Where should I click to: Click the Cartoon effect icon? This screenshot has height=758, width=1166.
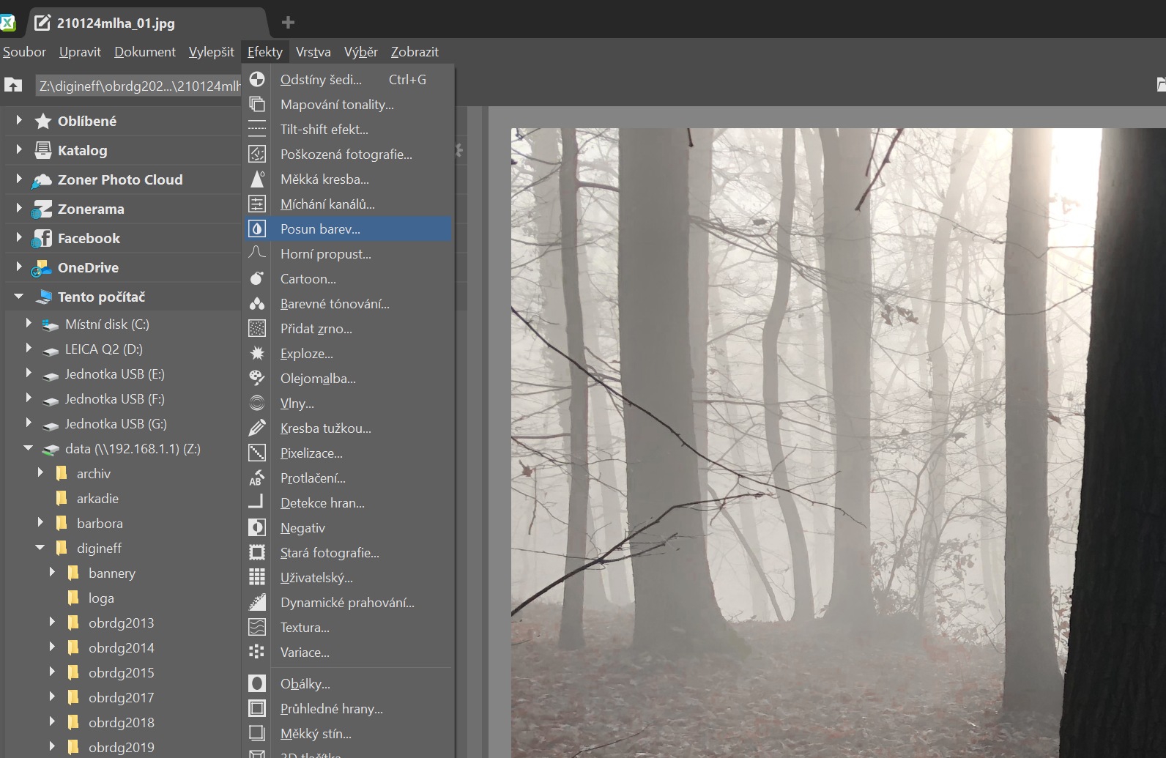click(257, 278)
